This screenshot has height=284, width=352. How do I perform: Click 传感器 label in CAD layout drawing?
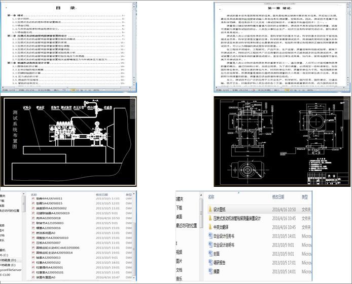pos(108,107)
